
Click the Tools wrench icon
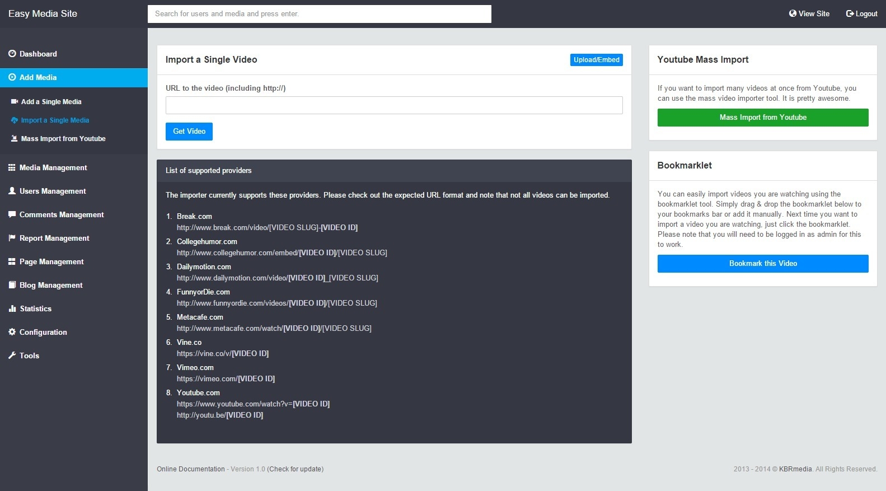12,356
